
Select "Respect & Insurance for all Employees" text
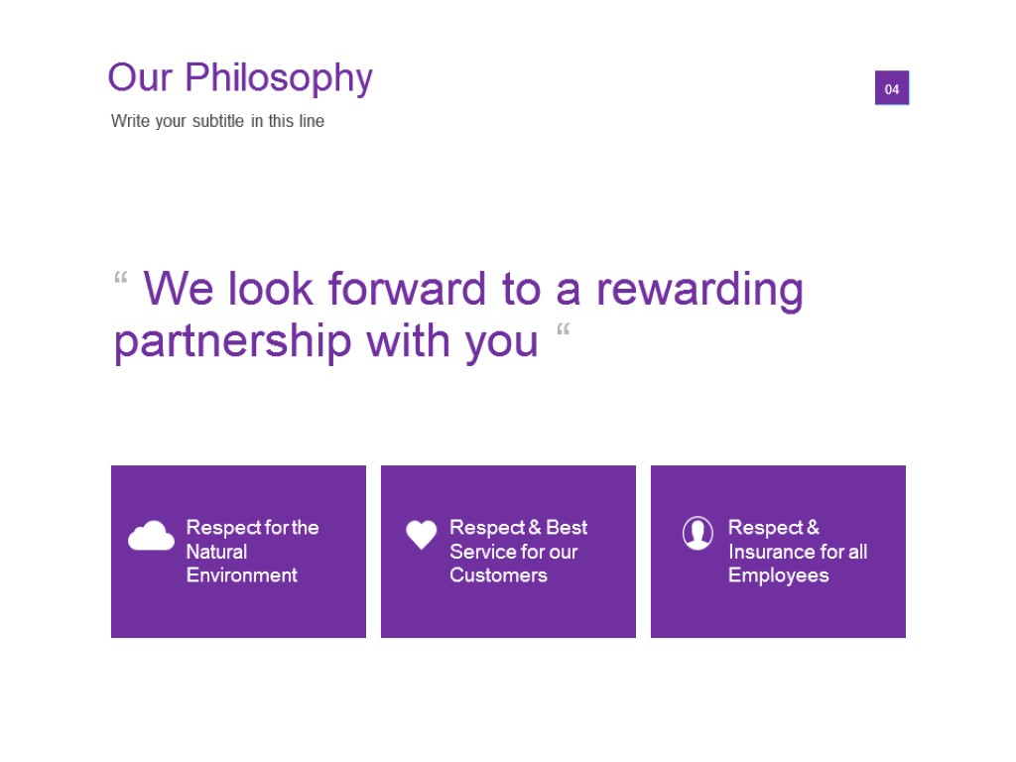click(797, 551)
